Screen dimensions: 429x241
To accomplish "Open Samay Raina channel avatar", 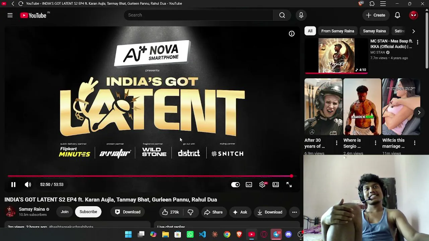I will (x=10, y=212).
